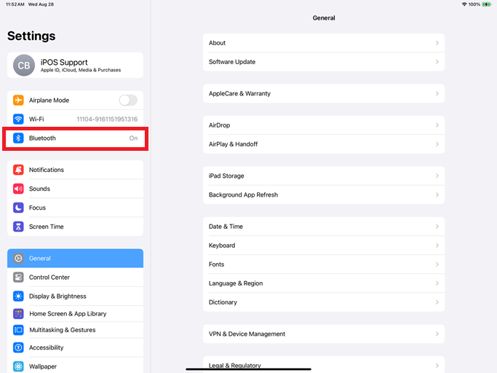Open Sounds settings
This screenshot has width=497, height=373.
[75, 189]
